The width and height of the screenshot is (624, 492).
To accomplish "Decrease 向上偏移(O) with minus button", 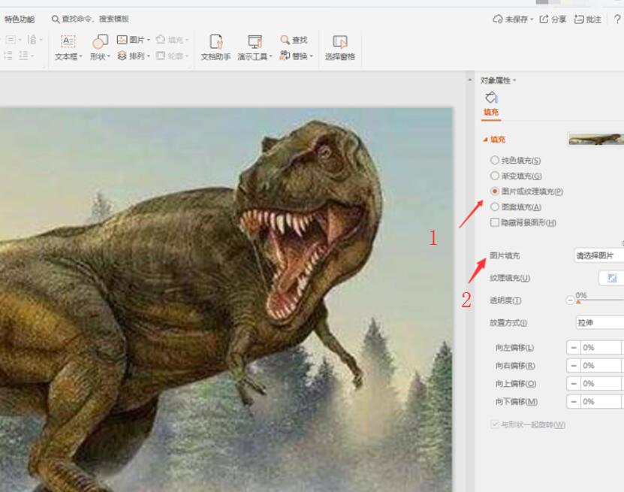I will click(x=574, y=384).
